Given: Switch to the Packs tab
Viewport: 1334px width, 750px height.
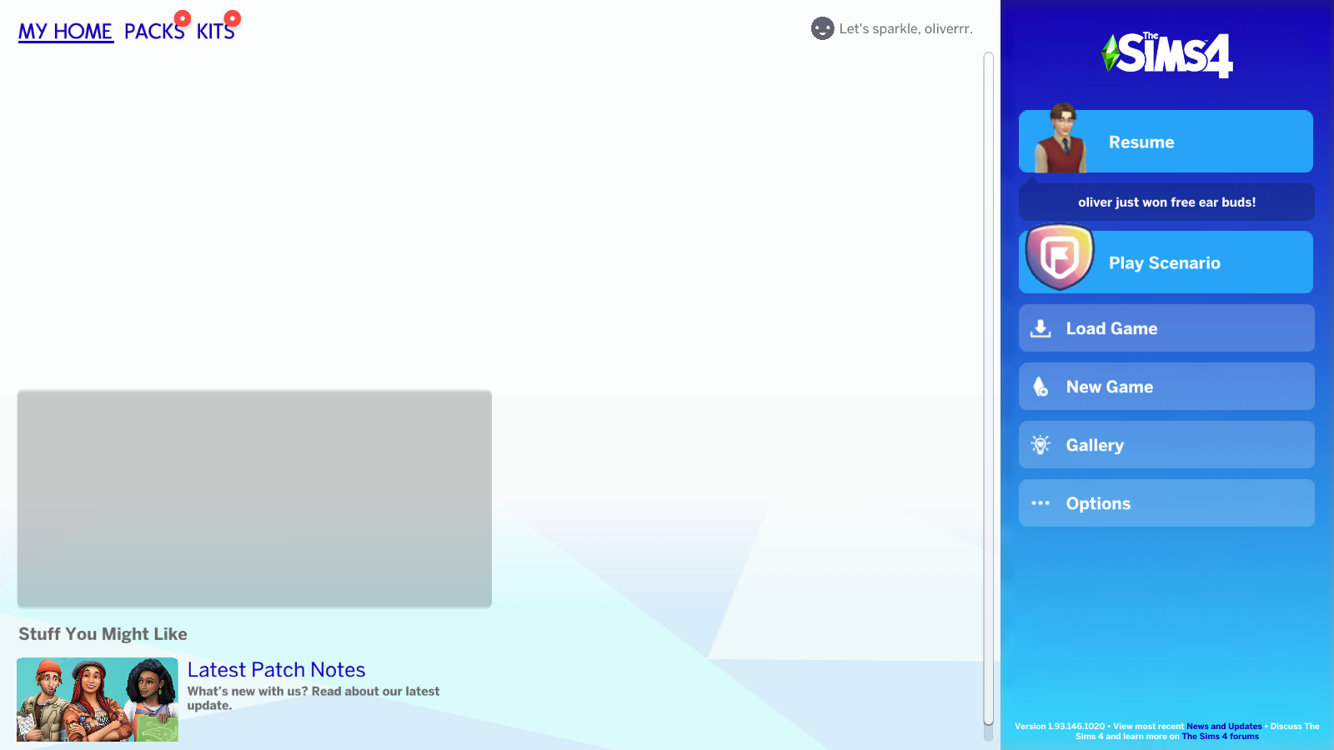Looking at the screenshot, I should 153,32.
